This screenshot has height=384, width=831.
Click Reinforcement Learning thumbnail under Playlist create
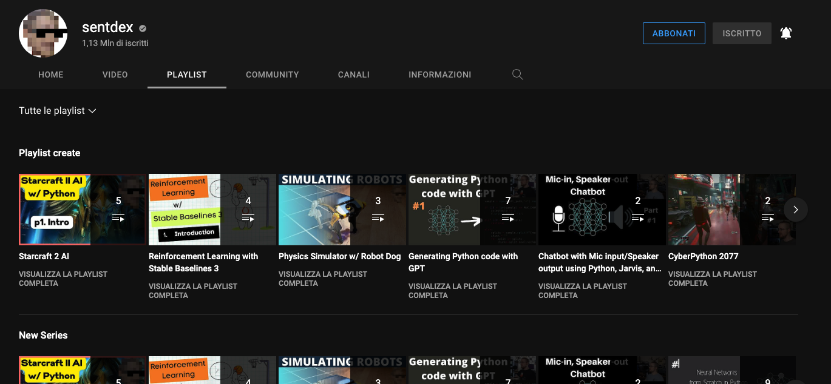[x=212, y=210]
